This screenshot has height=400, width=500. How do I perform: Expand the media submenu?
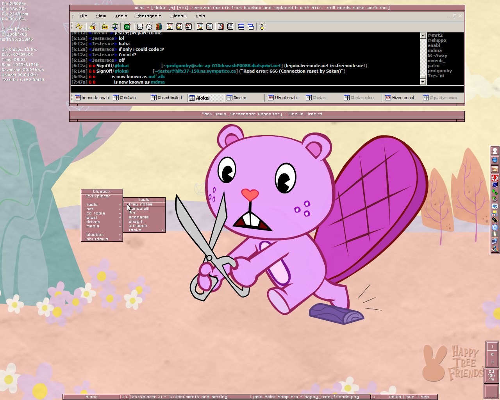(x=102, y=226)
